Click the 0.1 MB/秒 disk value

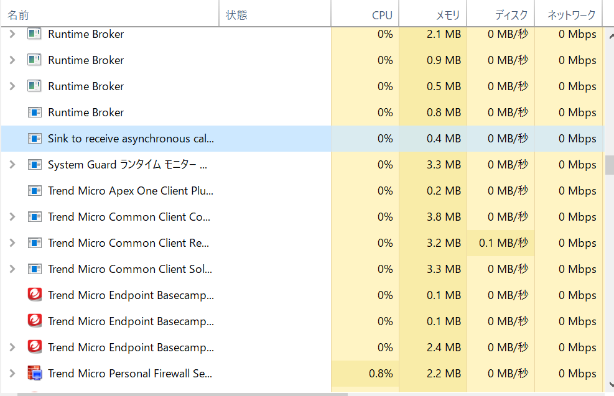point(503,243)
